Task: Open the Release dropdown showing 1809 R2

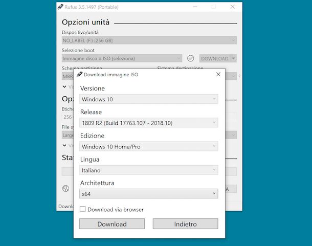Action: [149, 123]
